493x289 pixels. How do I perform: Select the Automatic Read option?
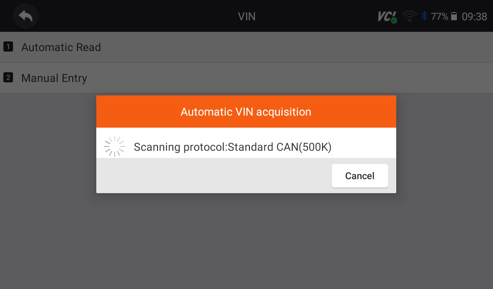[x=61, y=47]
